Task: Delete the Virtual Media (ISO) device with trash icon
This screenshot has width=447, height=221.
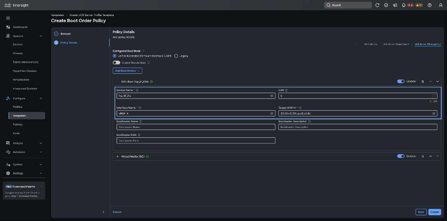Action: tap(422, 156)
